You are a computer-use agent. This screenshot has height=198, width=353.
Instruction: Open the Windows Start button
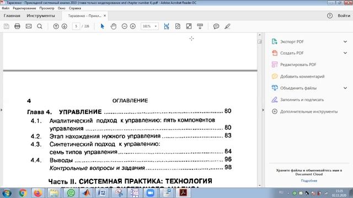7,193
